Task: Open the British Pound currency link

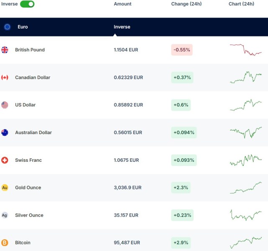Action: (x=30, y=50)
